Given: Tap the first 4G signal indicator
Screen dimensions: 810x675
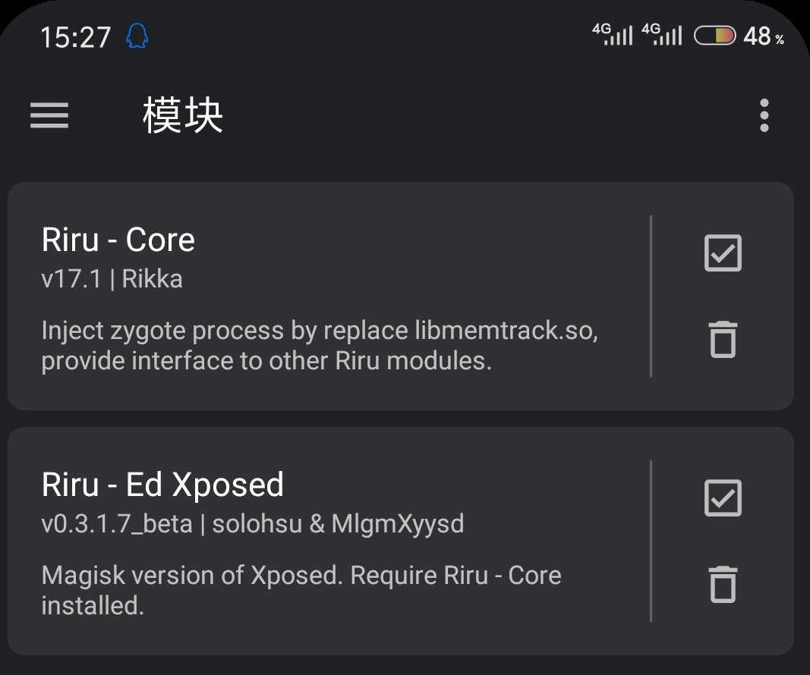Looking at the screenshot, I should coord(612,35).
